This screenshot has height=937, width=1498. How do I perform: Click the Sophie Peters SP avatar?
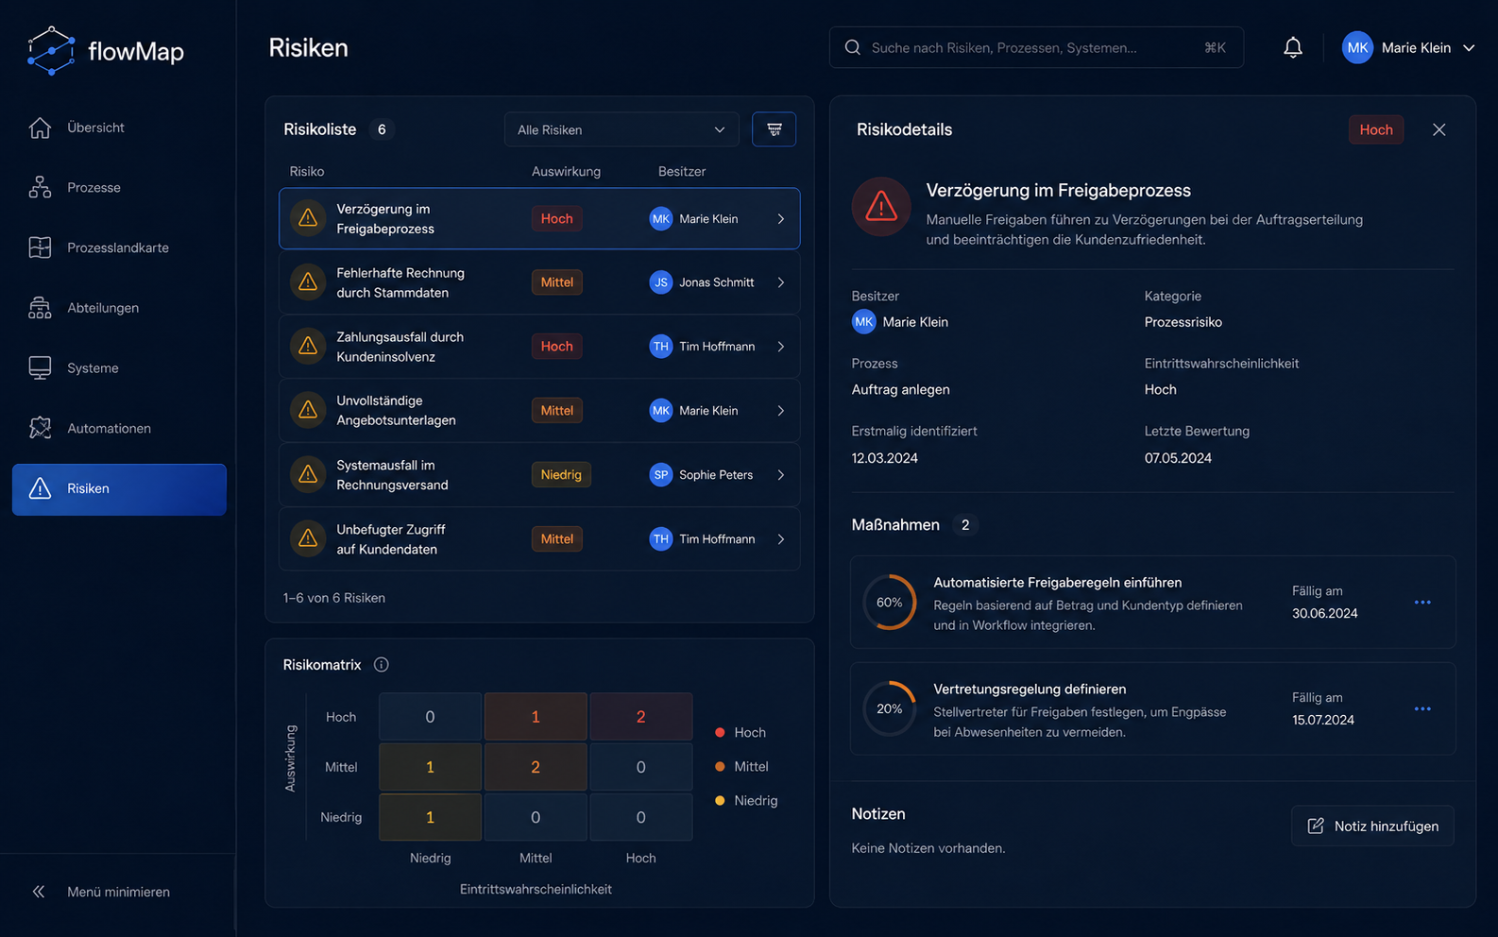click(x=661, y=475)
